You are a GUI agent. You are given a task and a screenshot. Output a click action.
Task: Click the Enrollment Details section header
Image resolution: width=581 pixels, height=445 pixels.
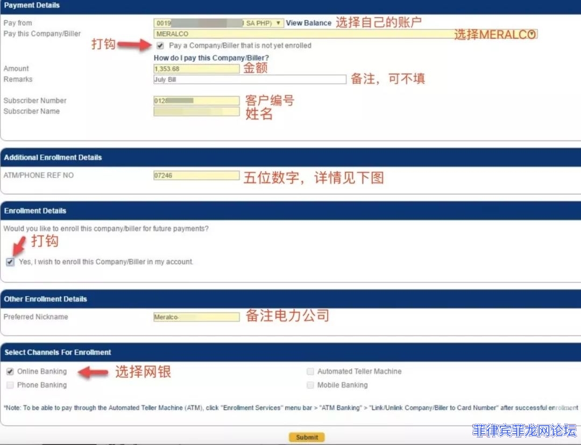(290, 210)
